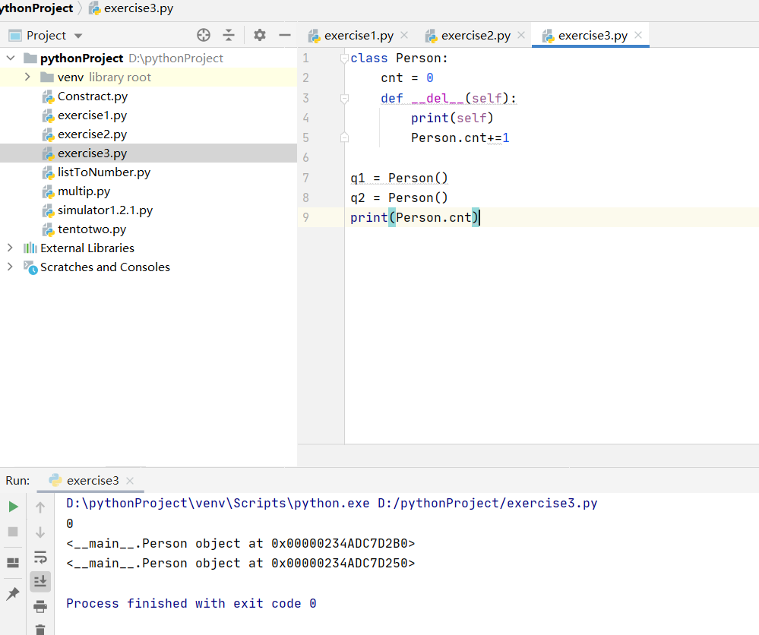The image size is (759, 635).
Task: Close the exercise1.py tab
Action: [404, 35]
